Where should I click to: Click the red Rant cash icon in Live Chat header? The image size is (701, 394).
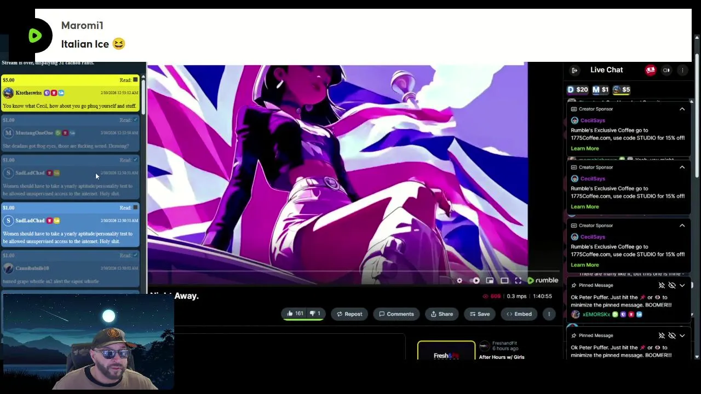point(650,70)
